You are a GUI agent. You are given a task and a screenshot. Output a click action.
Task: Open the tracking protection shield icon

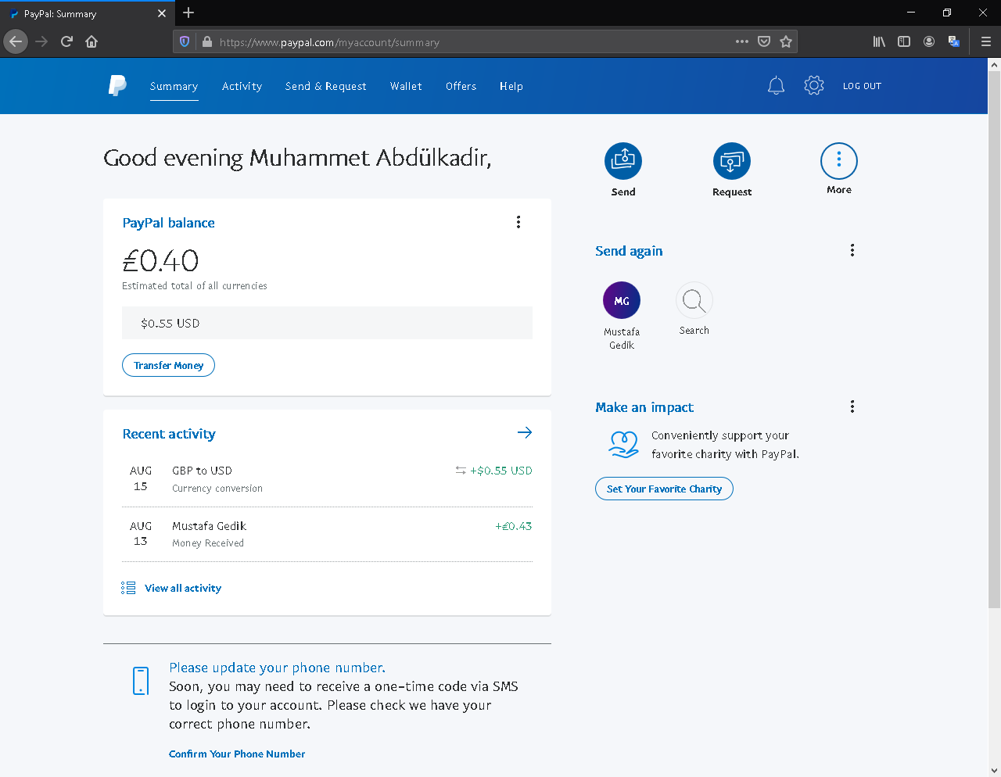185,41
